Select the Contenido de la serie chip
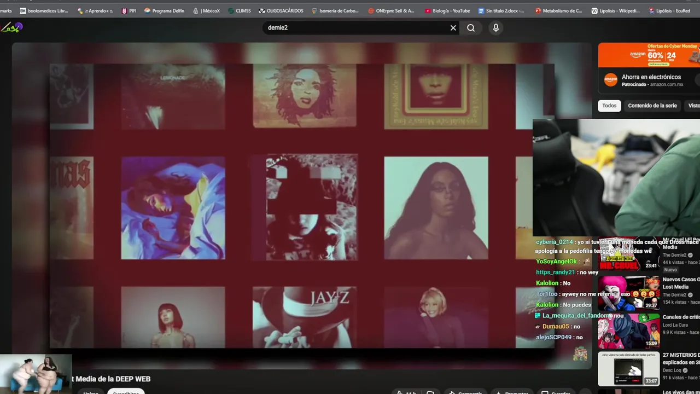 [652, 106]
